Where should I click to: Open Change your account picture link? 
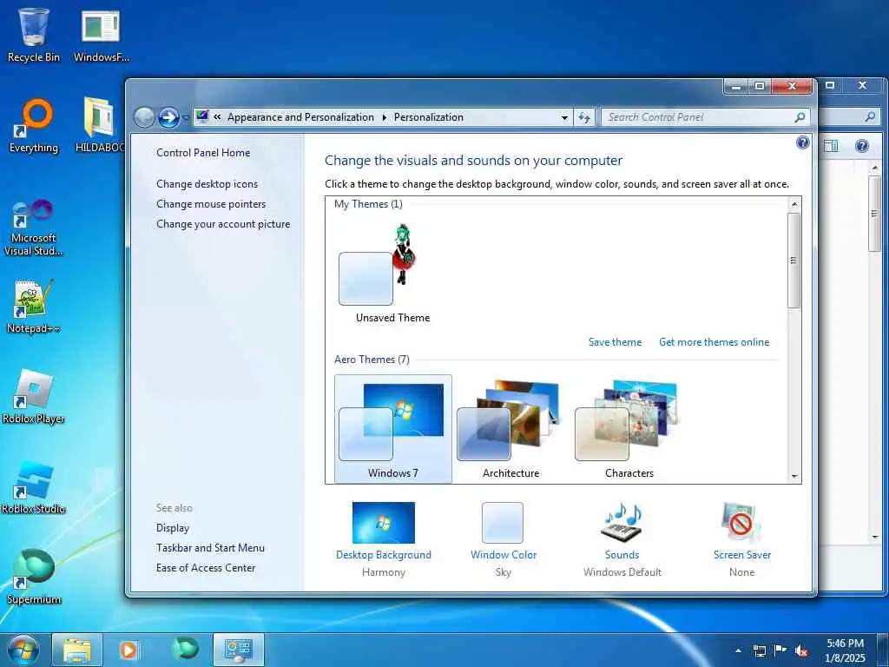tap(223, 224)
